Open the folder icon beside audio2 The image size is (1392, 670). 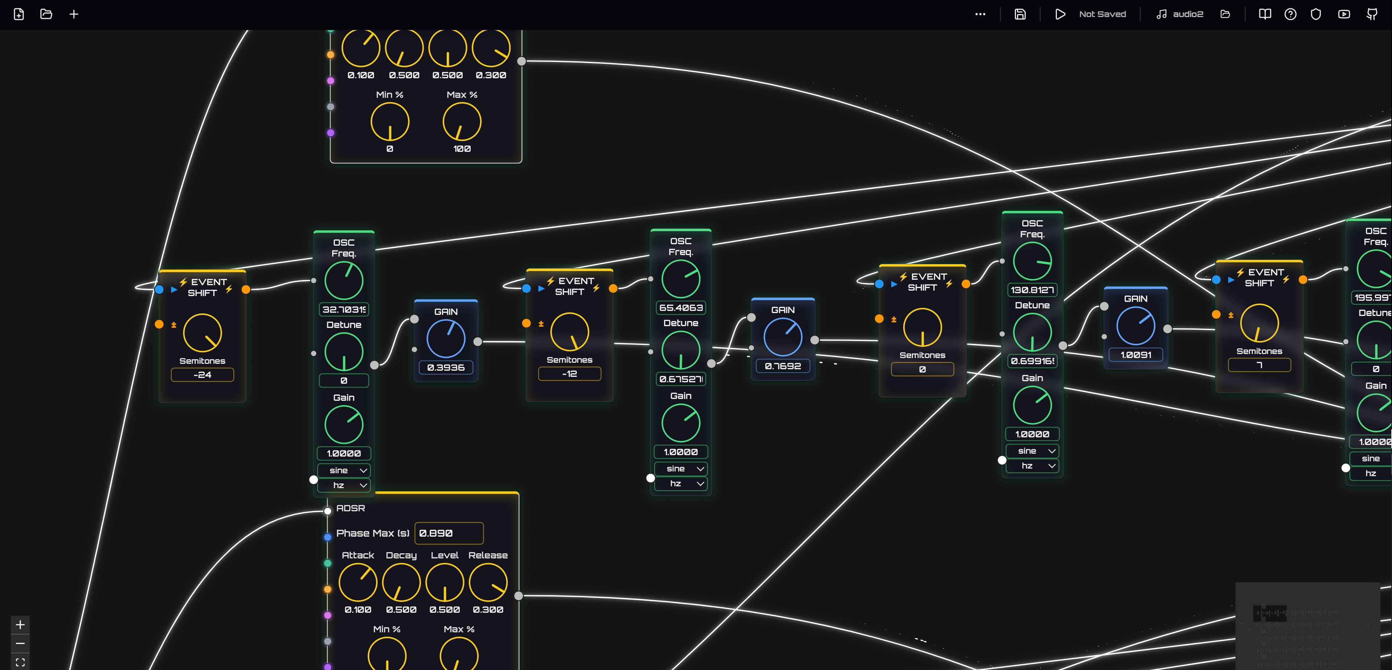pyautogui.click(x=1225, y=14)
